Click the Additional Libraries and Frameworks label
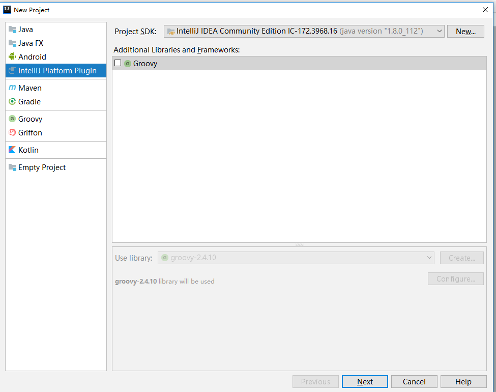 pyautogui.click(x=177, y=50)
